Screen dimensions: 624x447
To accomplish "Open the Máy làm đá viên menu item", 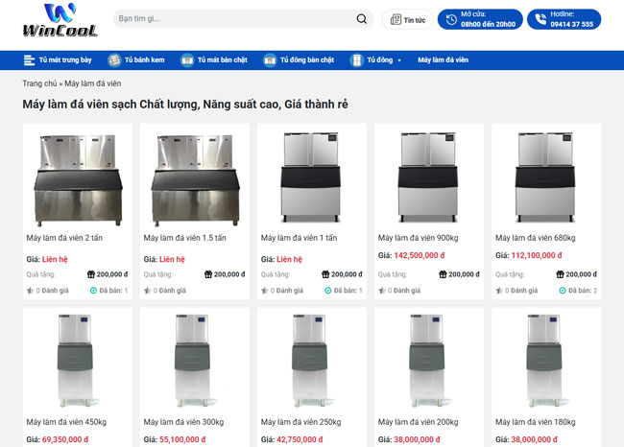I will pyautogui.click(x=443, y=60).
